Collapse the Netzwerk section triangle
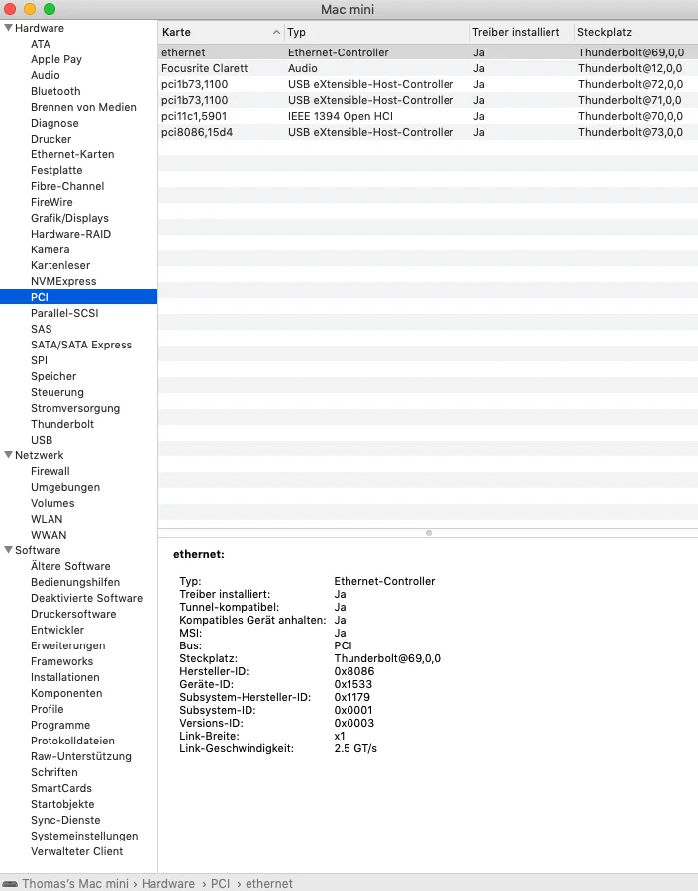Viewport: 698px width, 891px height. tap(9, 455)
